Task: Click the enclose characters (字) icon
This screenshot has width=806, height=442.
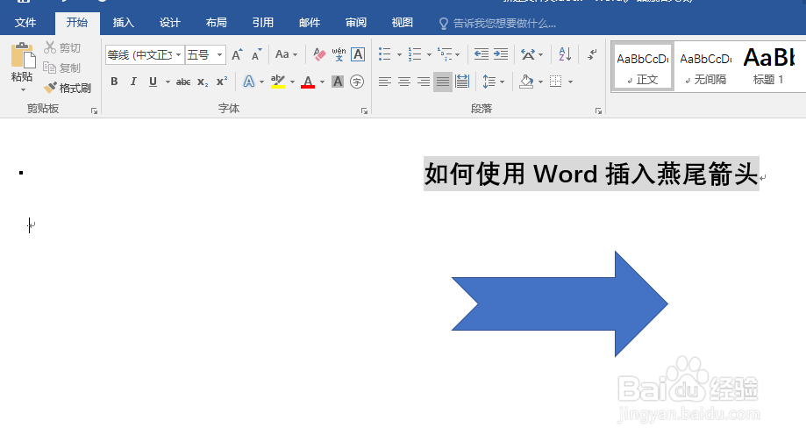Action: click(357, 82)
